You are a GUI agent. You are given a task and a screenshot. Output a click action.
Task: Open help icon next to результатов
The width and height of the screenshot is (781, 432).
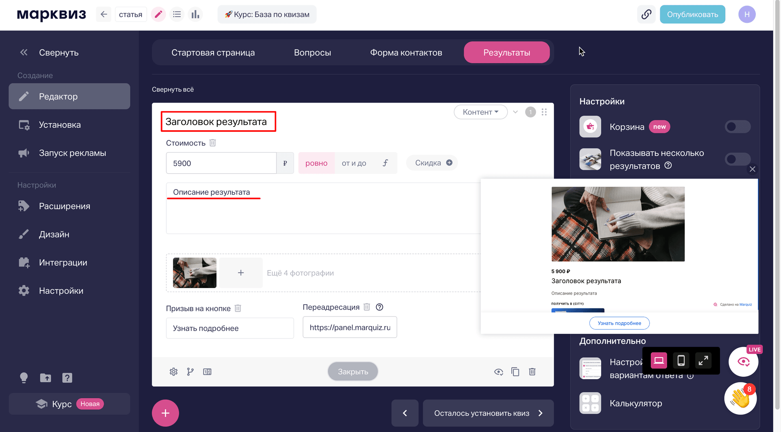668,166
